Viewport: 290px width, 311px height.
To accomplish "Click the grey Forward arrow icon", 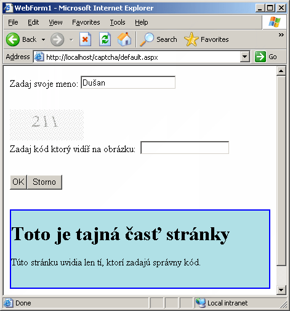I will pyautogui.click(x=57, y=39).
